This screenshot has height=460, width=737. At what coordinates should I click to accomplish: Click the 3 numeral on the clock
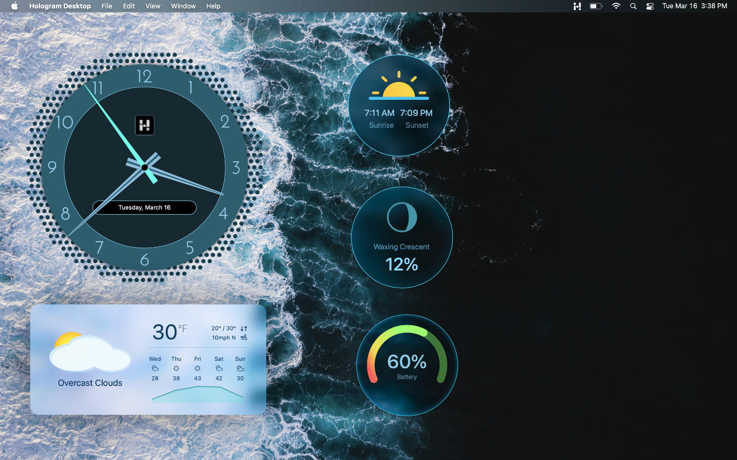pyautogui.click(x=236, y=167)
